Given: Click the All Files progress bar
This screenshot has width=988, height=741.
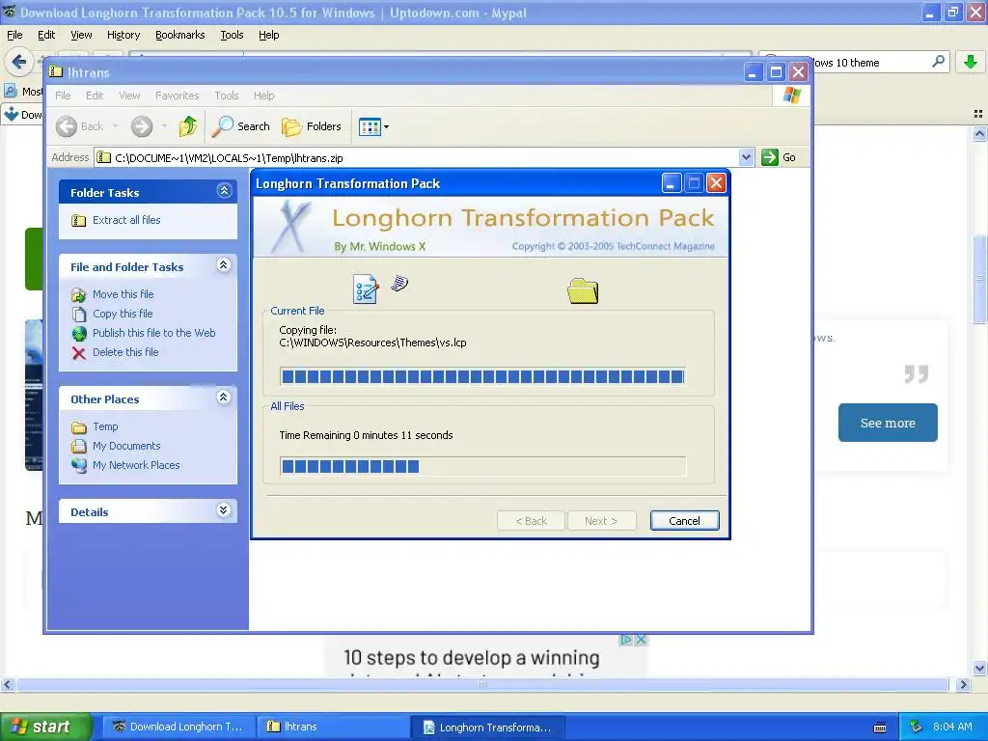Looking at the screenshot, I should click(x=482, y=466).
